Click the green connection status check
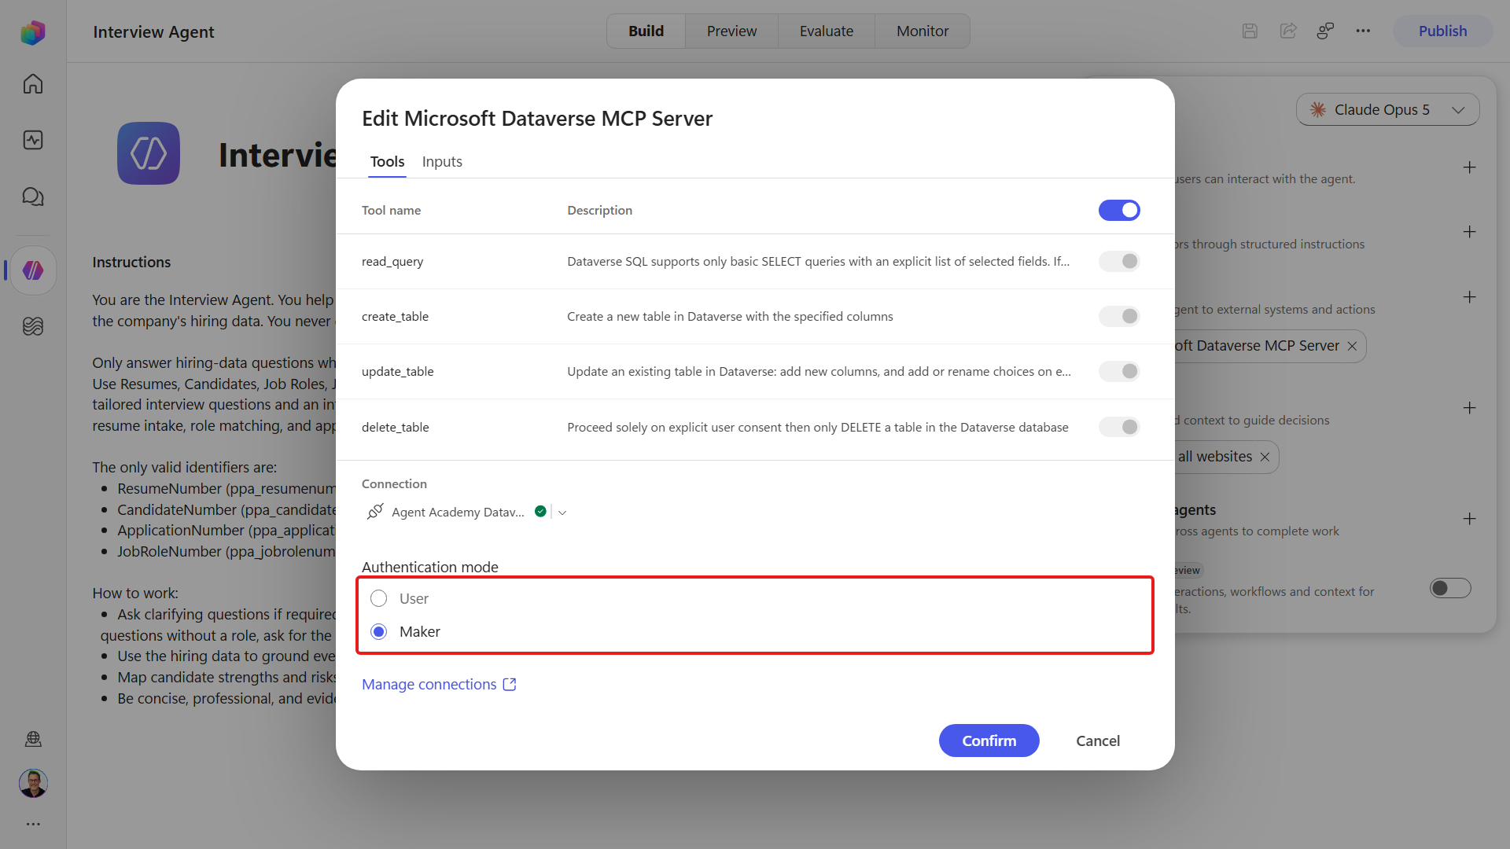This screenshot has height=849, width=1510. 540,511
